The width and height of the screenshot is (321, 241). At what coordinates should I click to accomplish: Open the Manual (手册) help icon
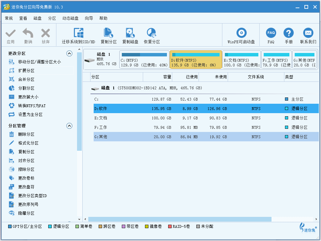(x=288, y=33)
